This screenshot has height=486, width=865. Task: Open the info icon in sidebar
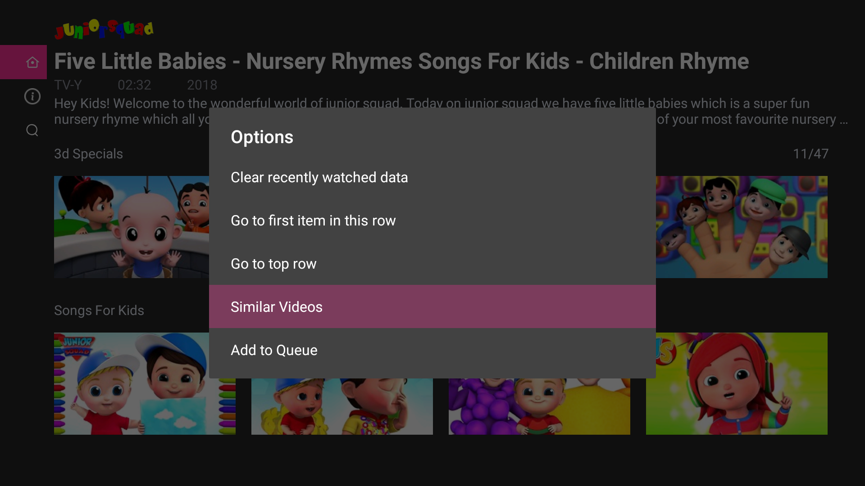coord(32,96)
